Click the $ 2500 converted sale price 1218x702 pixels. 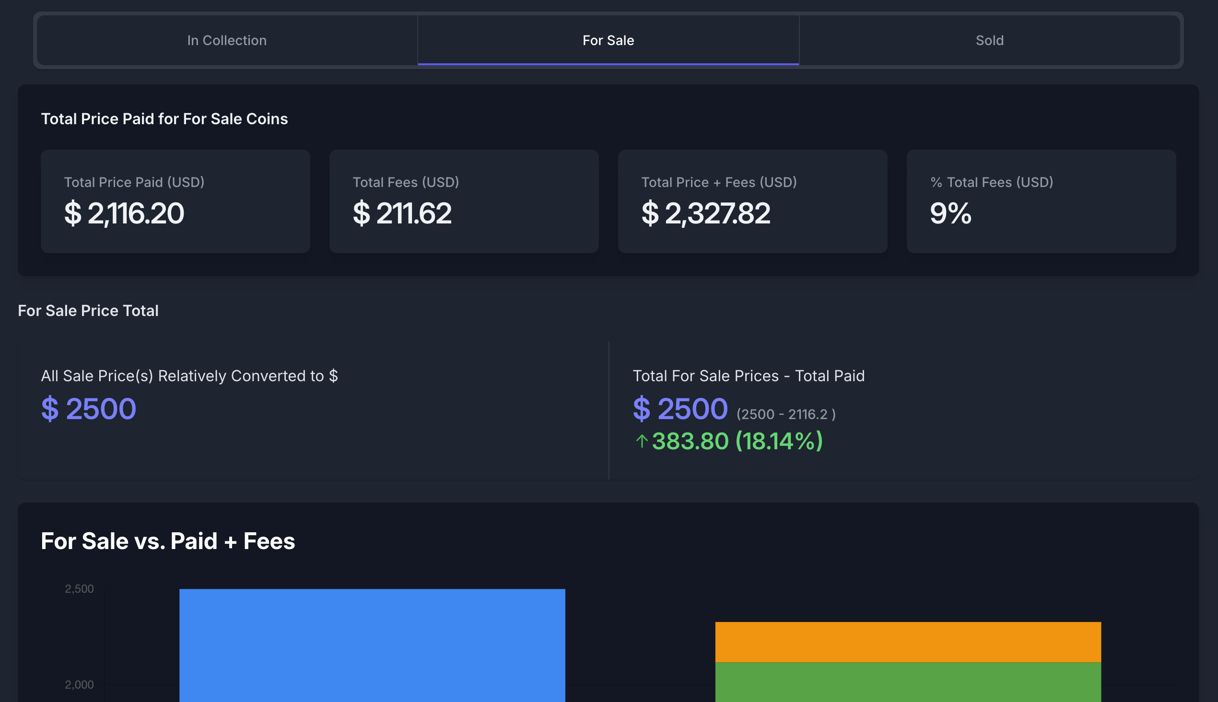[89, 409]
